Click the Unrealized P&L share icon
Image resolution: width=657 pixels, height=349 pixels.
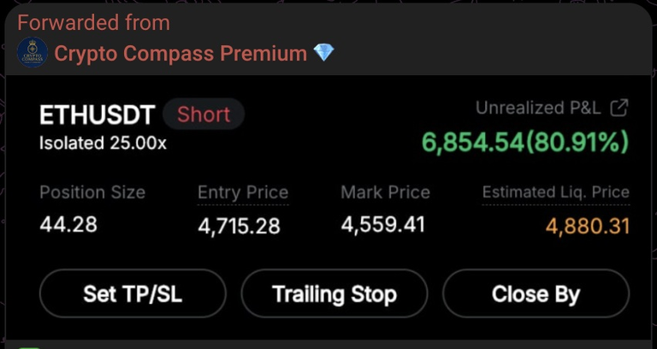[x=619, y=108]
